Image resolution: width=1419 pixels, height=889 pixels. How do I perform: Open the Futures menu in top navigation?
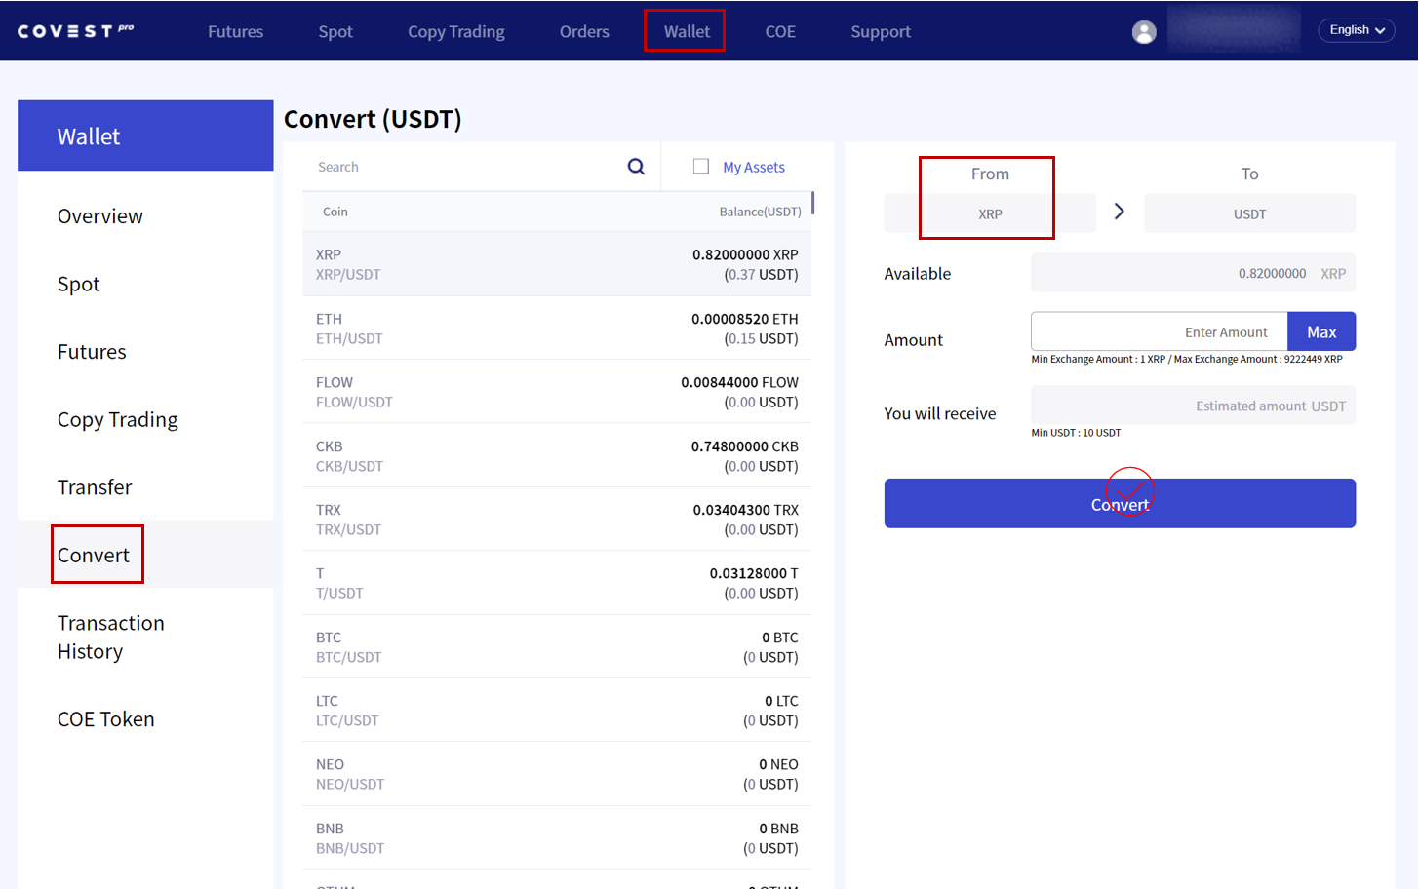(x=235, y=32)
